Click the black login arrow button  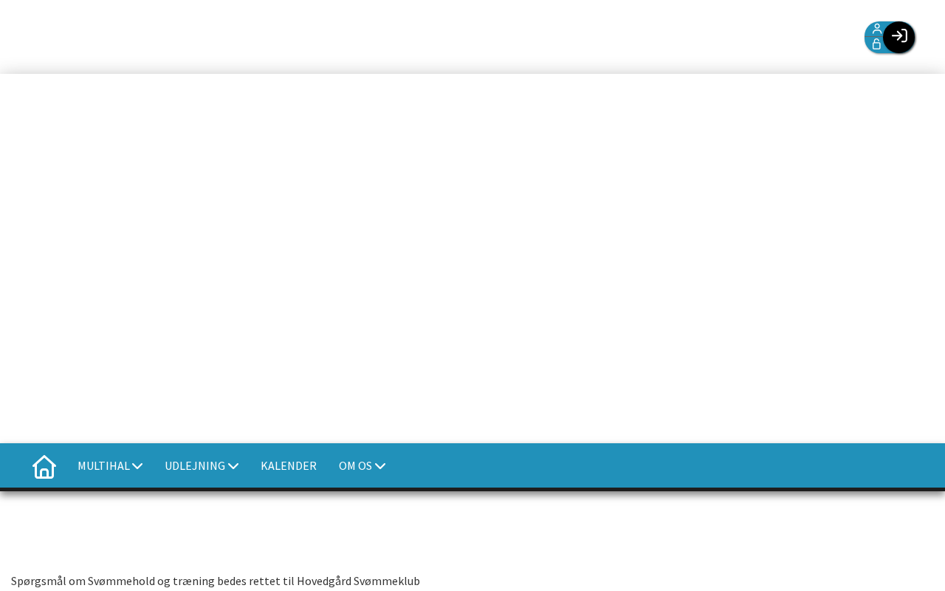[899, 37]
